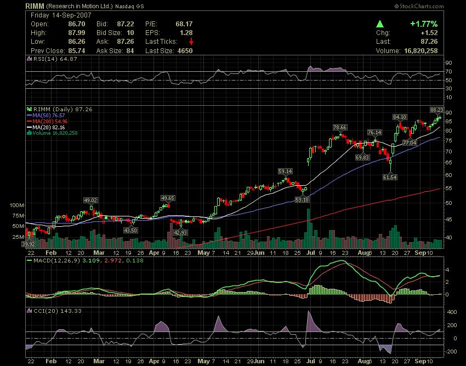This screenshot has width=466, height=366.
Task: Click the Chg +1.52 value
Action: 429,33
